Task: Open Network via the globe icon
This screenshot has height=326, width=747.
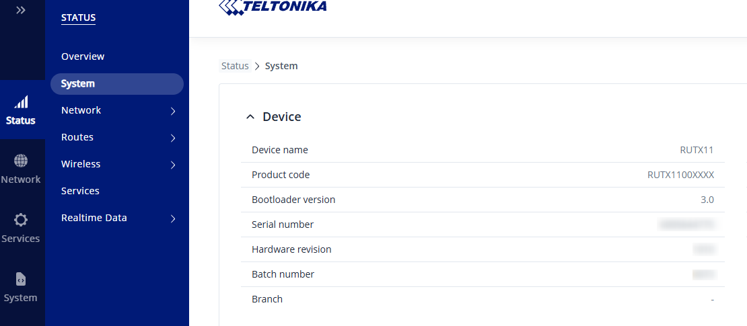Action: 21,161
